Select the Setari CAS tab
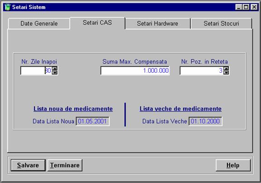261x183 pixels. (97, 23)
